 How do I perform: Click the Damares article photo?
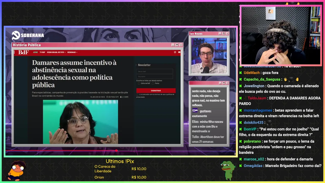(x=80, y=122)
